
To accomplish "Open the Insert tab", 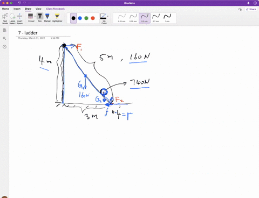I will [17, 9].
